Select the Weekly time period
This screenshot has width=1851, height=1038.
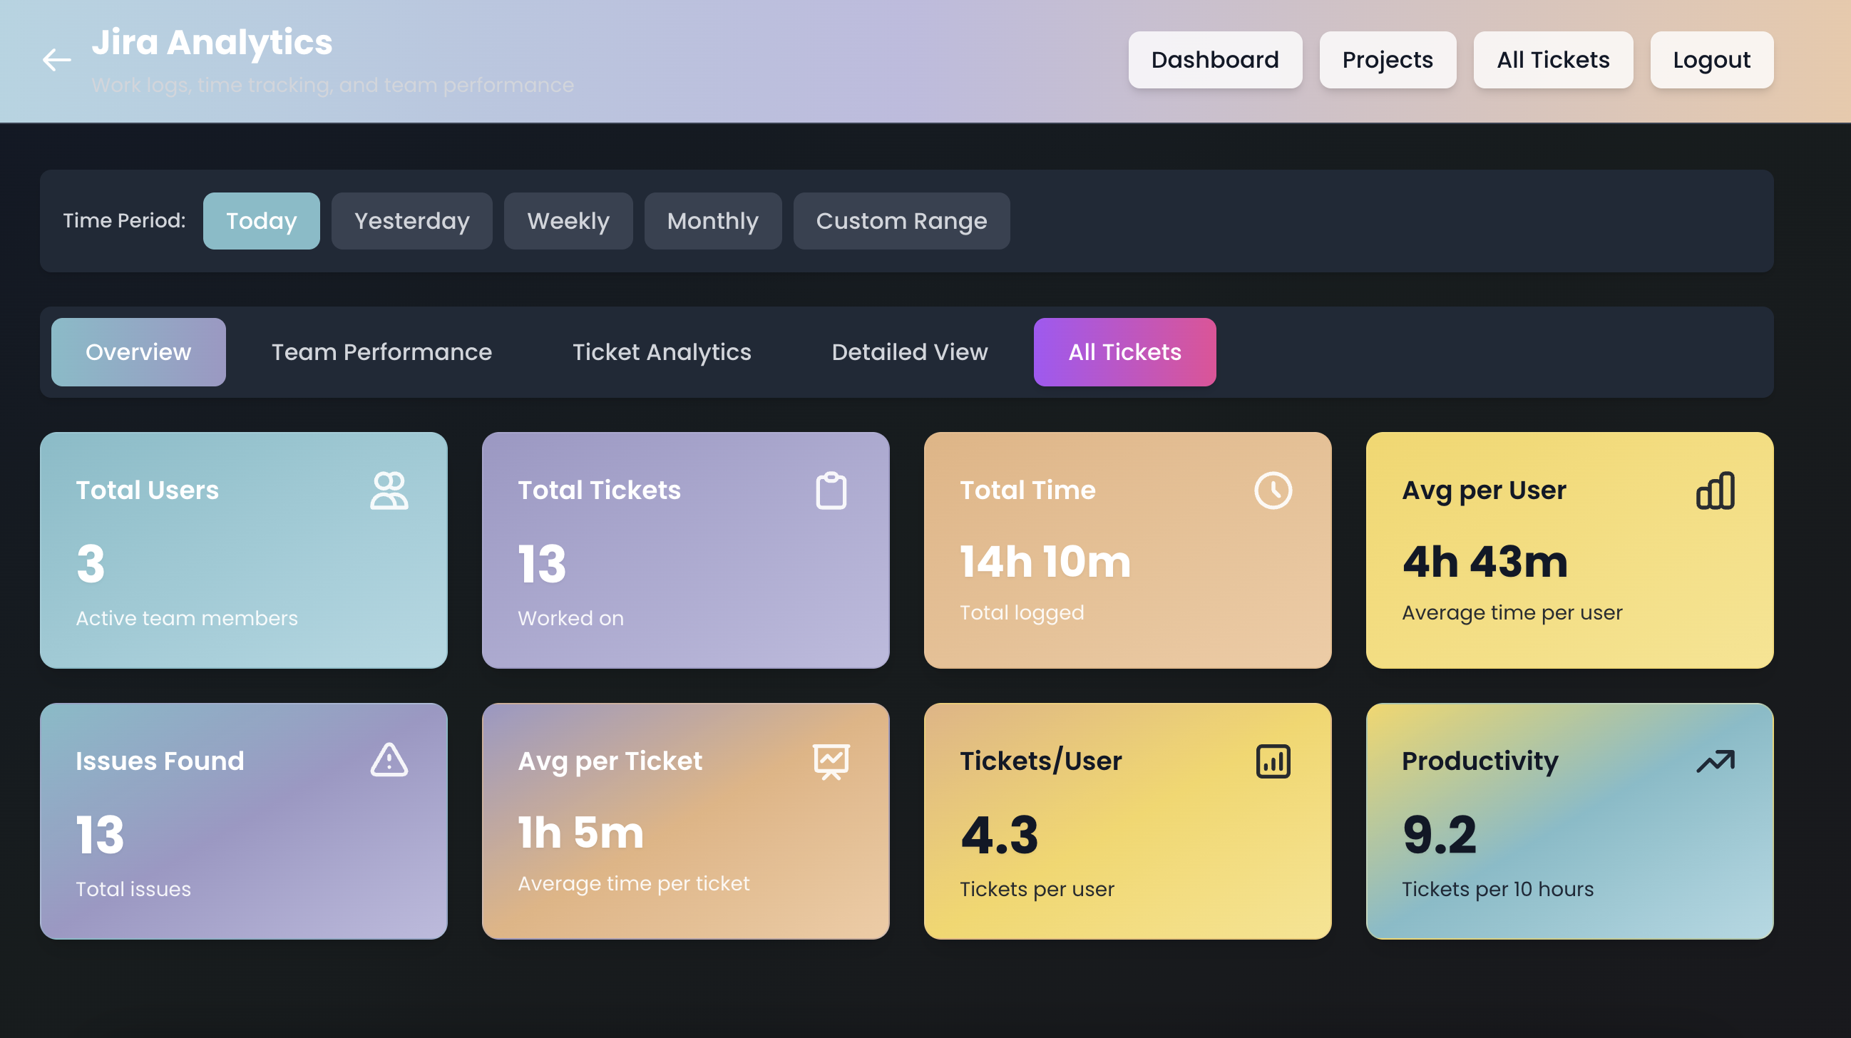pyautogui.click(x=568, y=220)
